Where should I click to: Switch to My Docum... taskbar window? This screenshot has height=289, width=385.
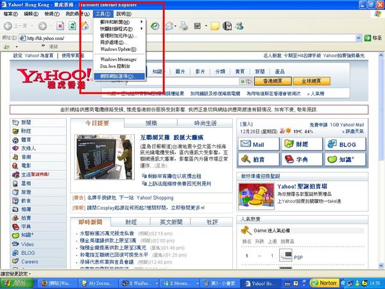[98, 283]
